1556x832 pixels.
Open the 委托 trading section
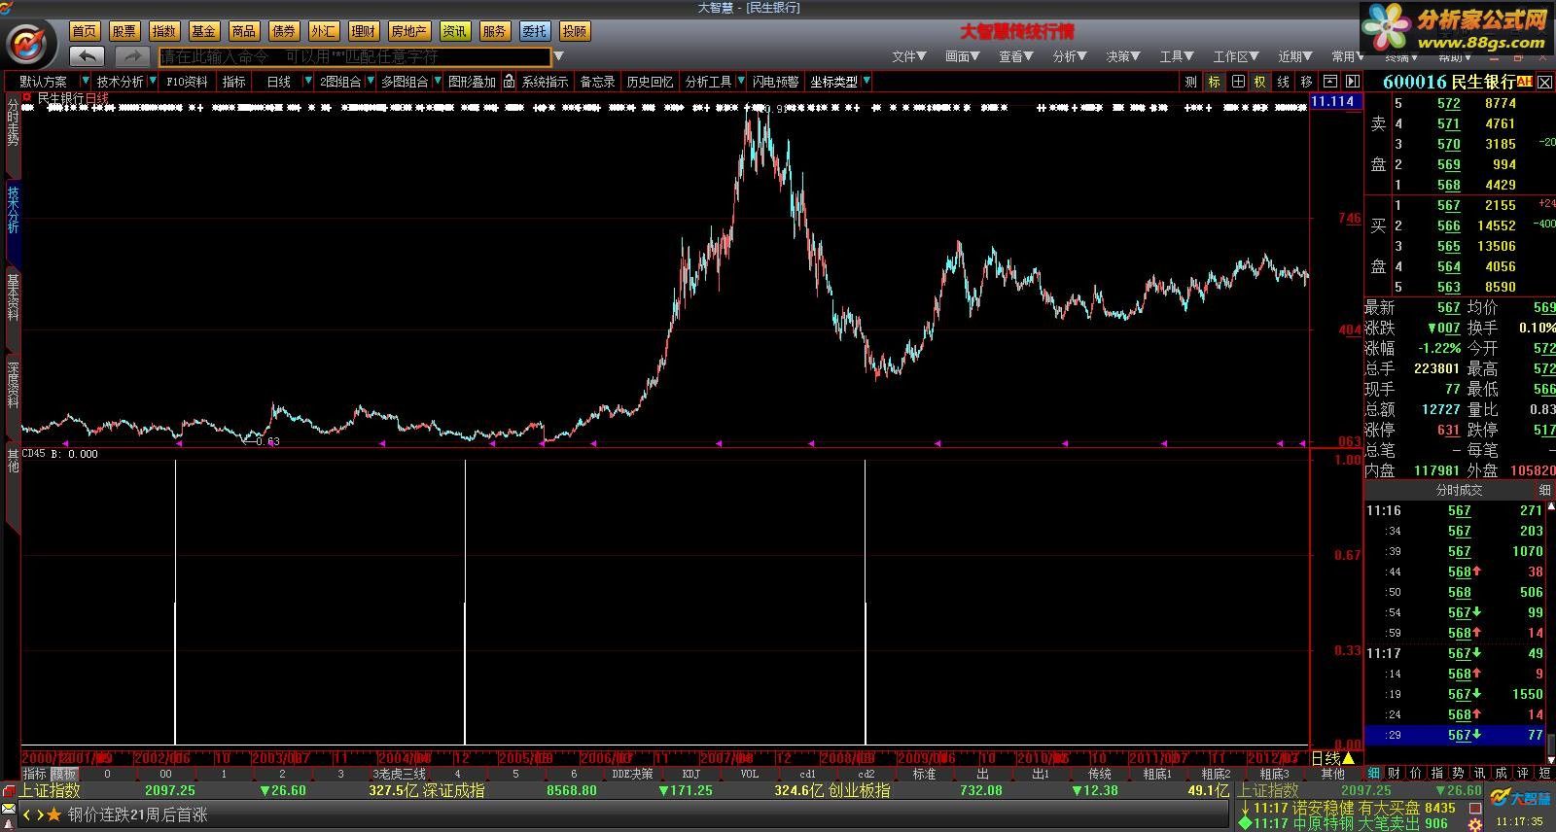534,31
